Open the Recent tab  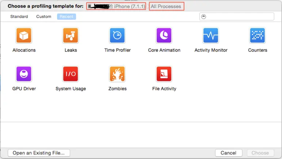click(66, 16)
